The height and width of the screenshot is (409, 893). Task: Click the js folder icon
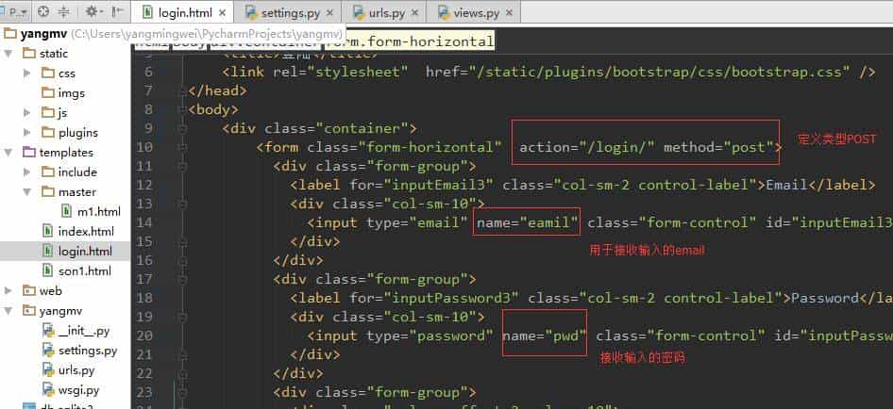[x=48, y=113]
